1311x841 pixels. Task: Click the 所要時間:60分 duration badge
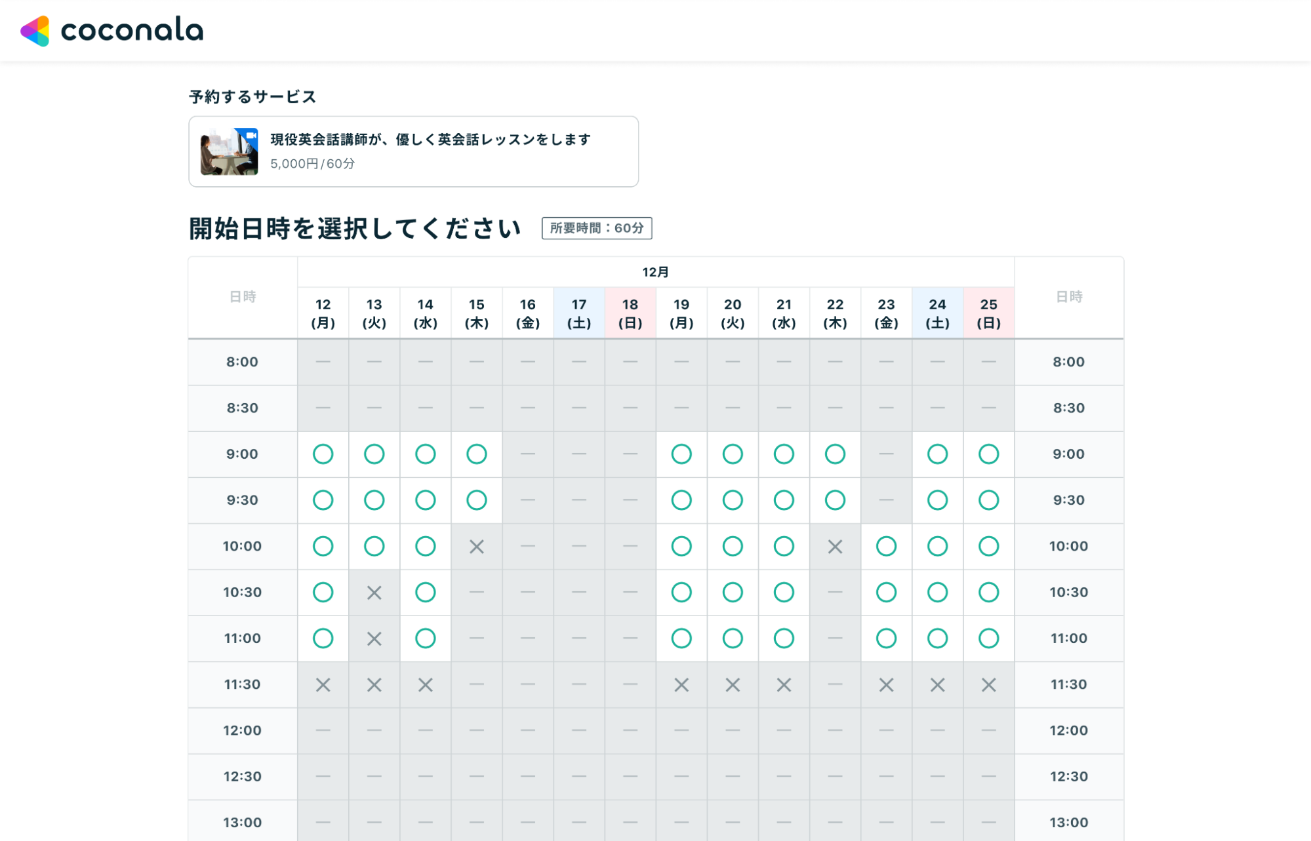coord(596,228)
